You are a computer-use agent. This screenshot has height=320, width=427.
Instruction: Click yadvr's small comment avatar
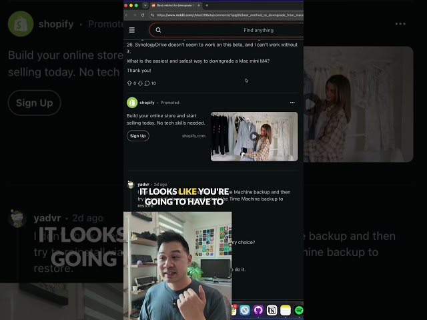131,184
